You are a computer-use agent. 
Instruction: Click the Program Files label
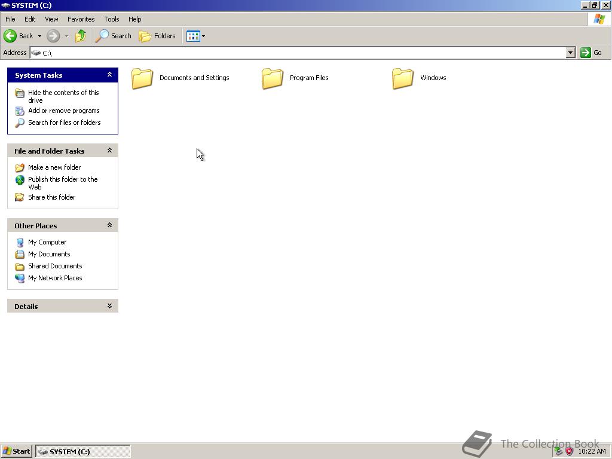click(309, 78)
